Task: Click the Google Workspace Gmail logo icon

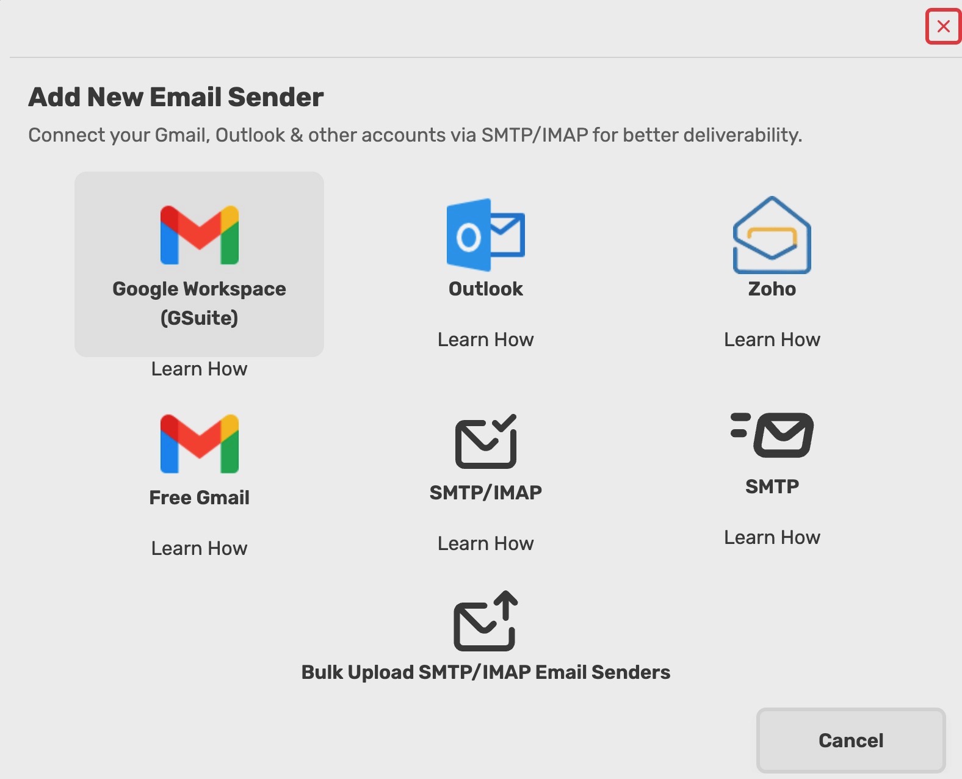Action: 199,235
